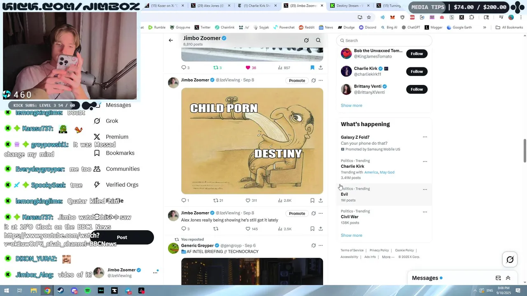View analytics showing 2.6K views
The height and width of the screenshot is (296, 527).
284,201
